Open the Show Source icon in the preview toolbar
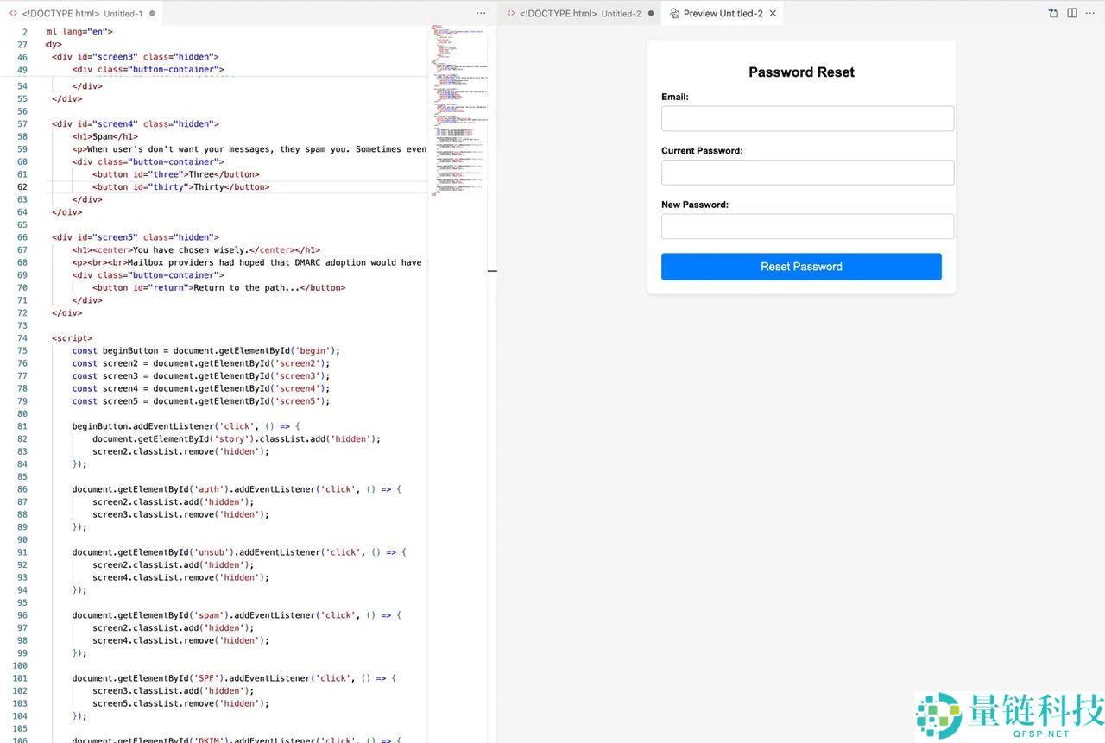The height and width of the screenshot is (743, 1105). click(1053, 13)
